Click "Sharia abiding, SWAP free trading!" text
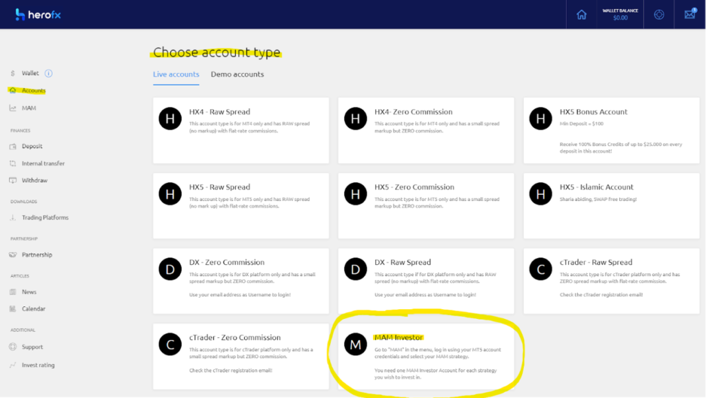The width and height of the screenshot is (706, 398). point(598,199)
